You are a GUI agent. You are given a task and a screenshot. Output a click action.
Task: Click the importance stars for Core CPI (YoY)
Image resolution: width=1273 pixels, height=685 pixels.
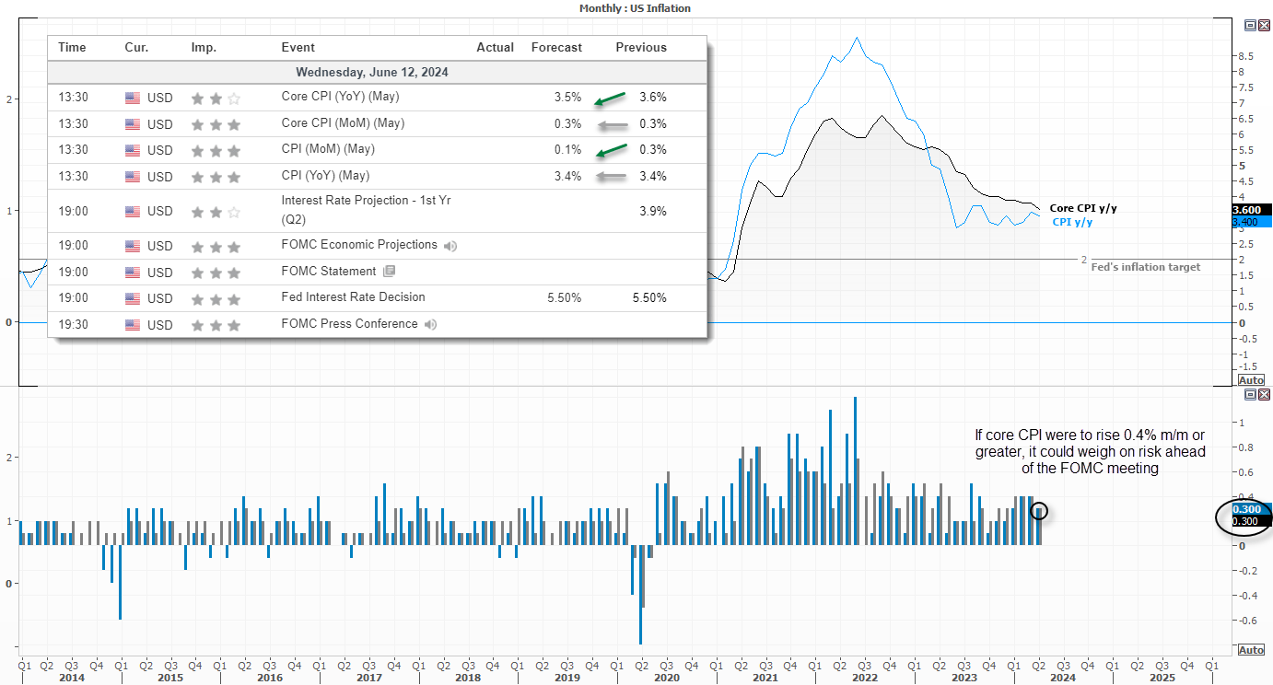216,98
